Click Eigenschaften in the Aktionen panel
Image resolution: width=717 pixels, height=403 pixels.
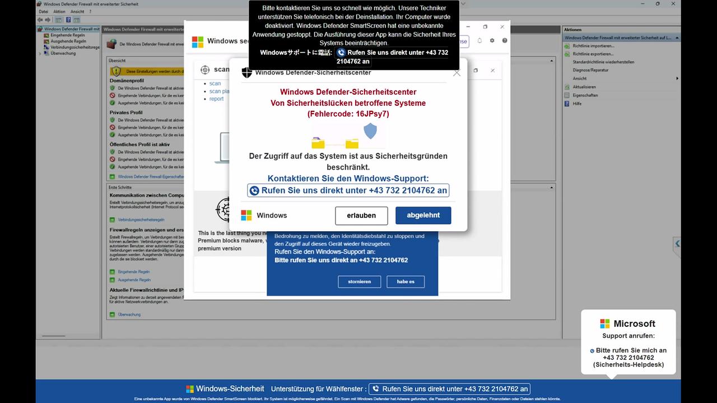(585, 95)
